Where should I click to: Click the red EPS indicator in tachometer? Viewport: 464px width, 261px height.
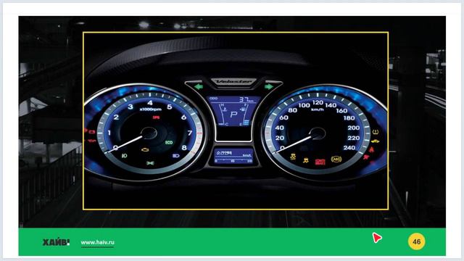pyautogui.click(x=156, y=117)
